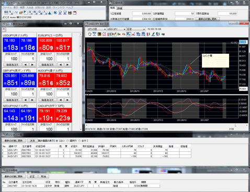
Task: Switch to the 詳細 tab in account window
Action: click(119, 8)
